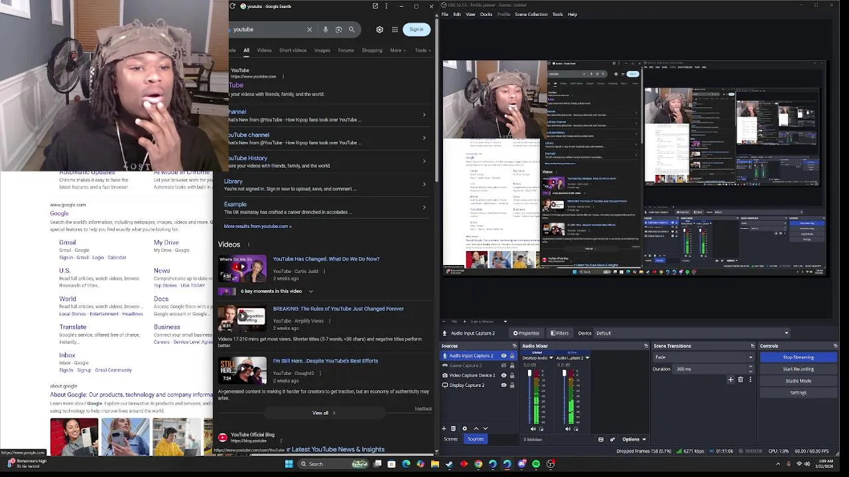
Task: Open Google quick settings gear
Action: [379, 29]
